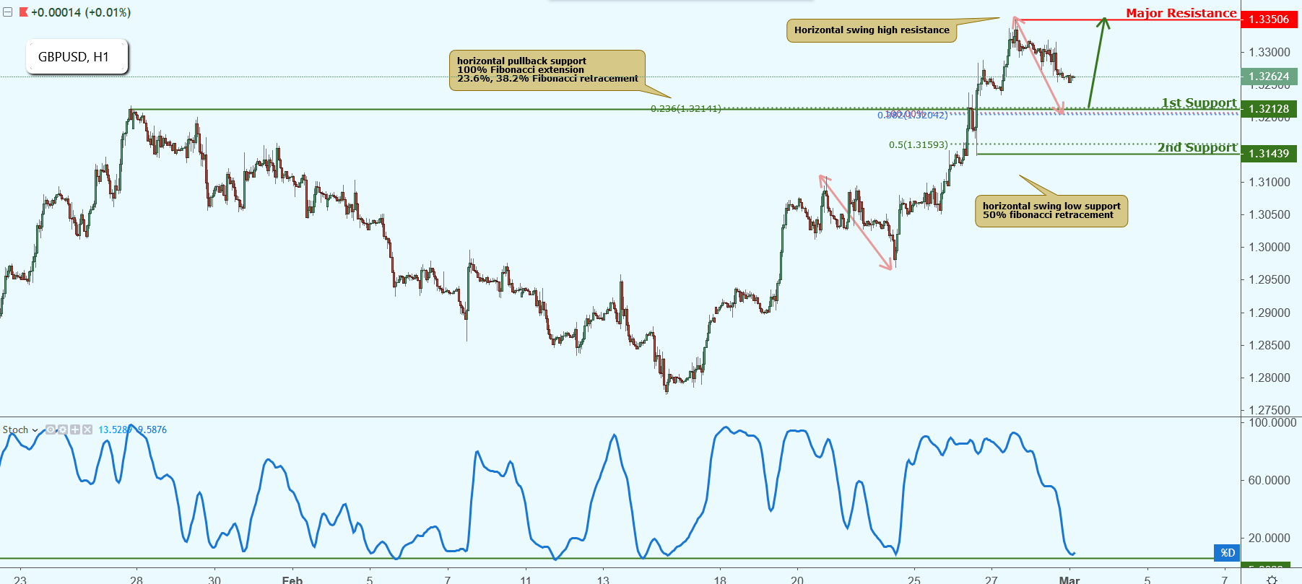Expand the Stoch dropdown arrow

pos(35,430)
